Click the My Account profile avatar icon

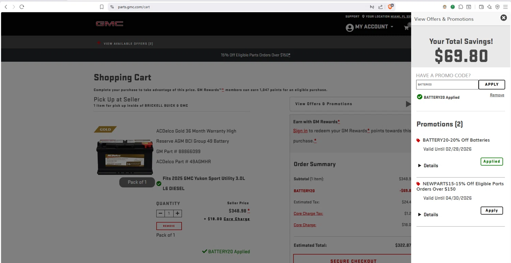(350, 28)
